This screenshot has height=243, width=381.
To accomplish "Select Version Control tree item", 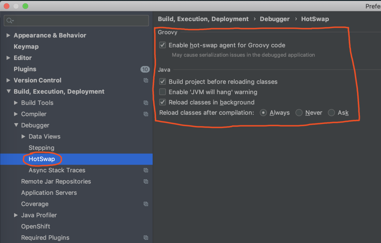I will pyautogui.click(x=37, y=80).
